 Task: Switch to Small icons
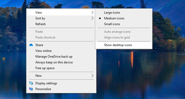coord(124,24)
